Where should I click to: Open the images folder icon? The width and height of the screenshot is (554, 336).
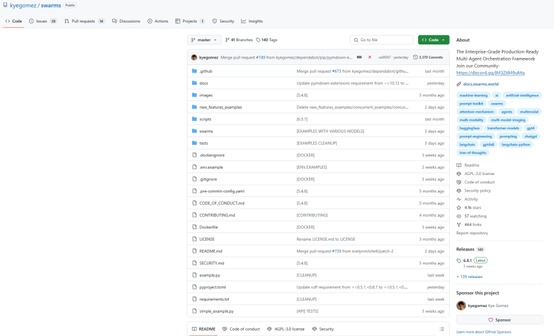[195, 95]
